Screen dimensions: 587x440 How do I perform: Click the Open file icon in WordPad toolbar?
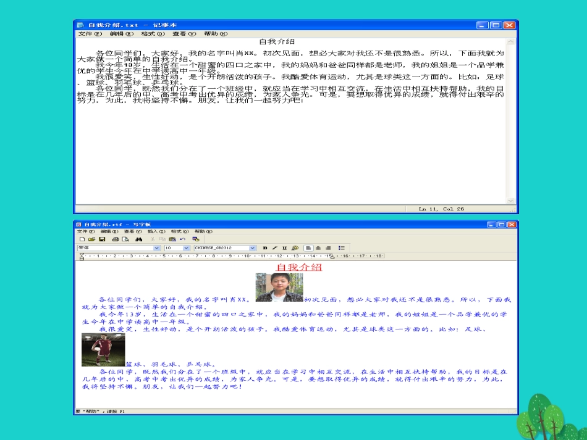point(91,239)
